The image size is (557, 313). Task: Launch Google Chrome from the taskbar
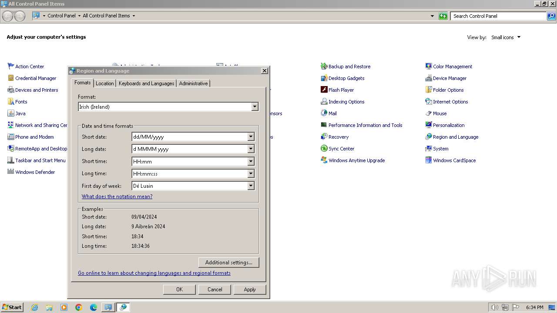click(x=79, y=307)
